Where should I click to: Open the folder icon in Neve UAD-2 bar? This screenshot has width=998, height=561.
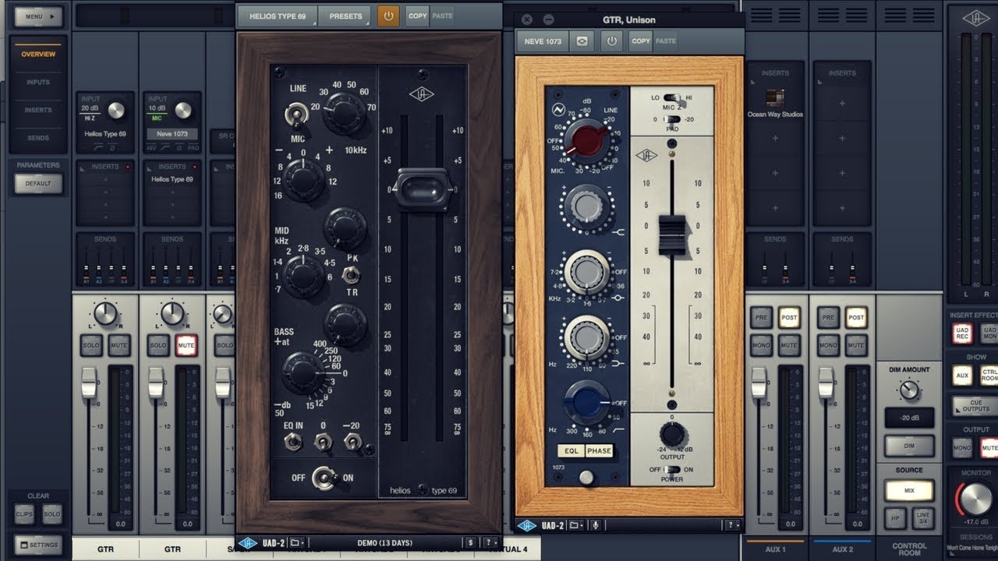tap(576, 525)
